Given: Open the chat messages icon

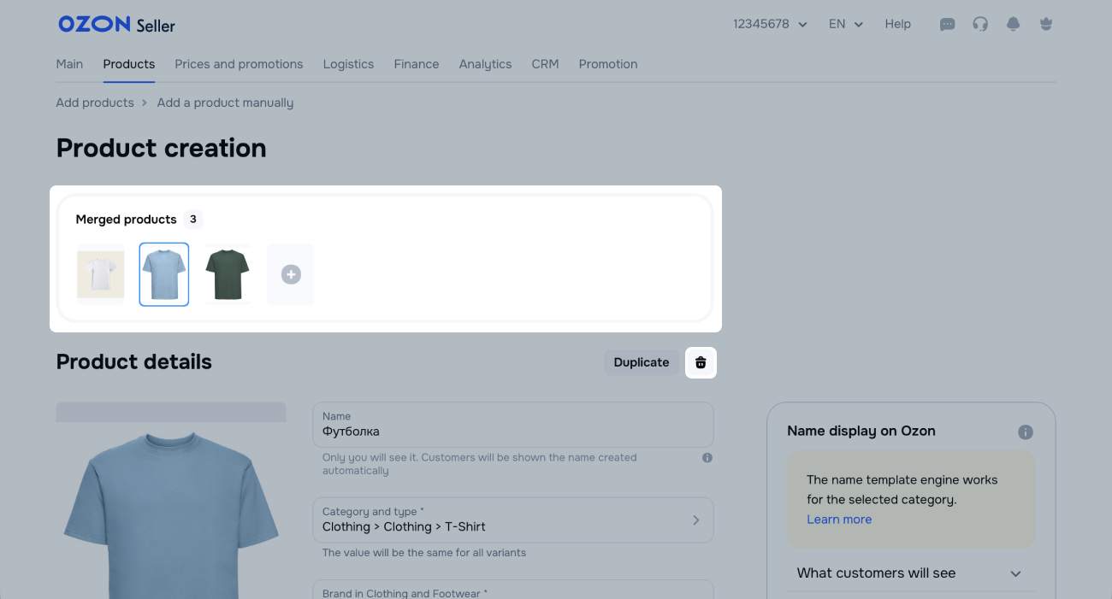Looking at the screenshot, I should pos(947,25).
